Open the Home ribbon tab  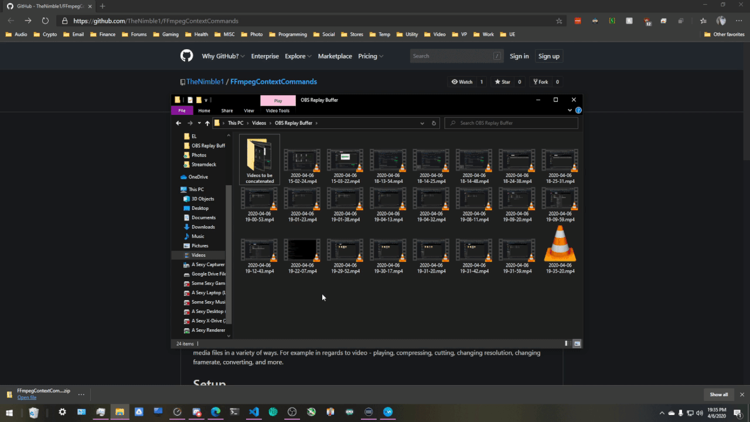point(204,110)
